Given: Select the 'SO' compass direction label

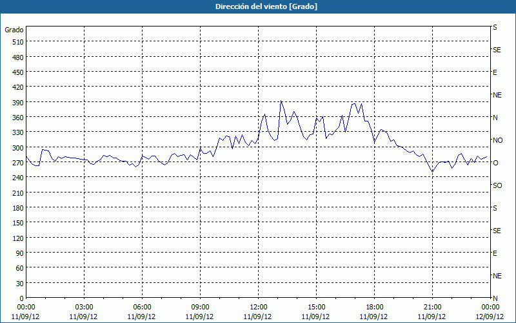Looking at the screenshot, I should 497,185.
